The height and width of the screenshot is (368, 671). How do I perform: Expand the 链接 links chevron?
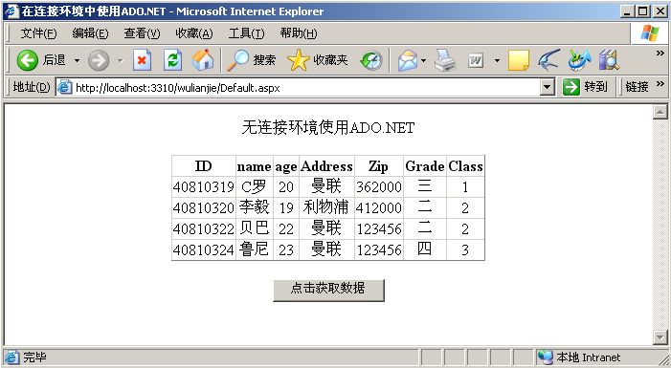(660, 84)
